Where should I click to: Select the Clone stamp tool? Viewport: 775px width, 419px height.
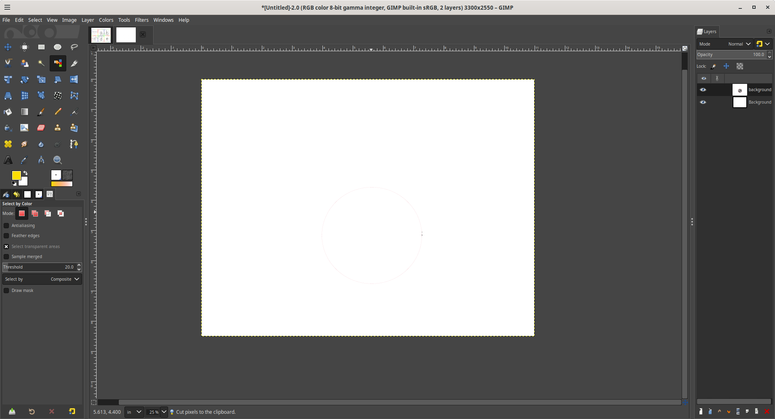(x=58, y=128)
